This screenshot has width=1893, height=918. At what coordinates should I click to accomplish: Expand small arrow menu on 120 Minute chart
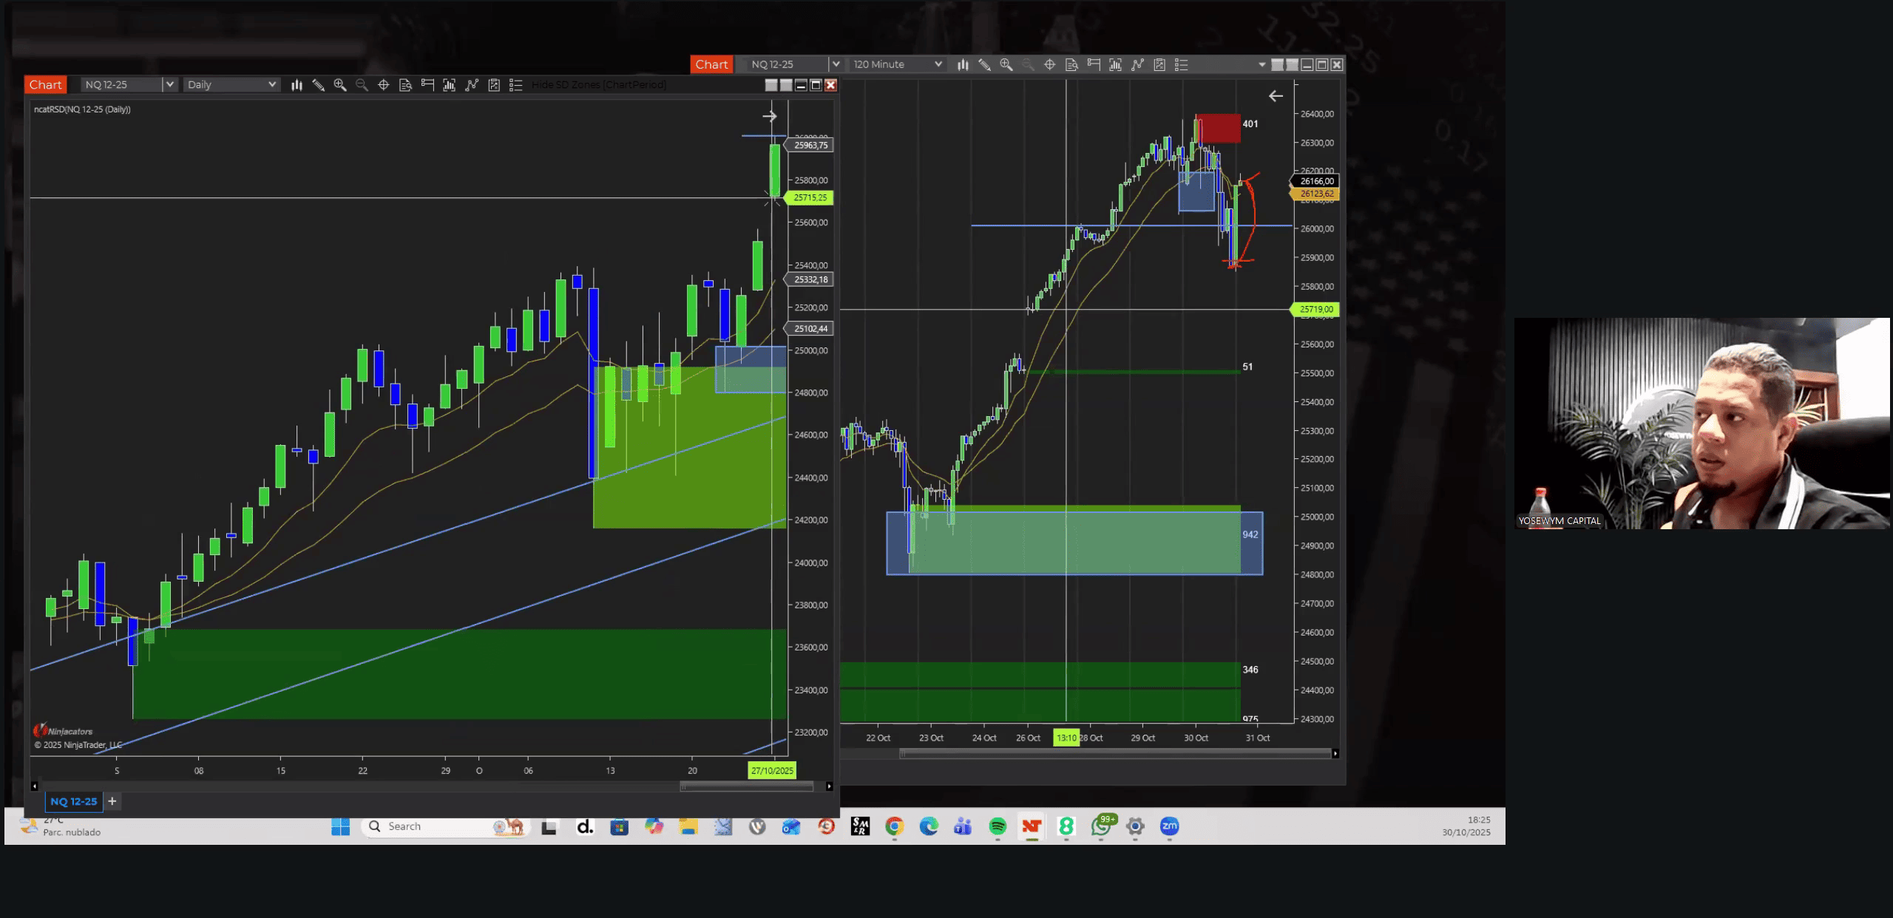tap(1262, 65)
